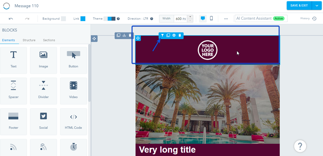Image resolution: width=323 pixels, height=156 pixels.
Task: Select the Divider block
Action: click(x=44, y=91)
